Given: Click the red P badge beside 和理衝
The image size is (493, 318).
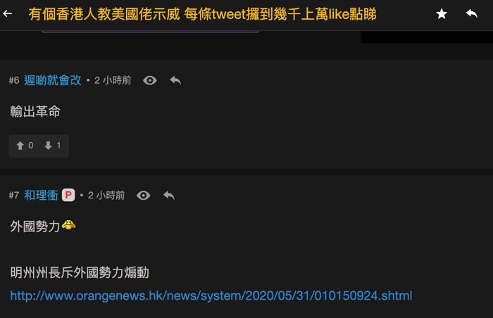Looking at the screenshot, I should coord(68,195).
